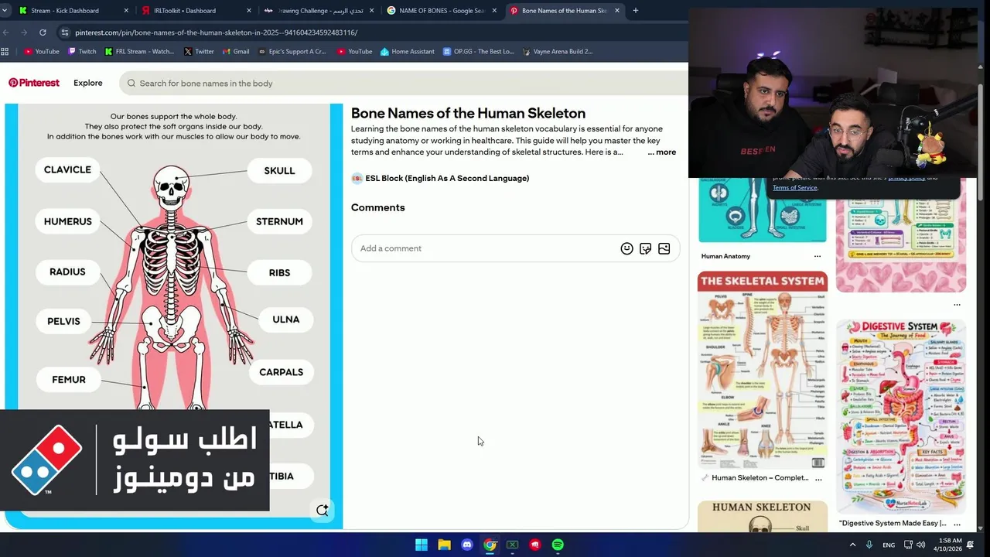990x557 pixels.
Task: Open more options for Digestive System Made Easy pin
Action: click(957, 524)
